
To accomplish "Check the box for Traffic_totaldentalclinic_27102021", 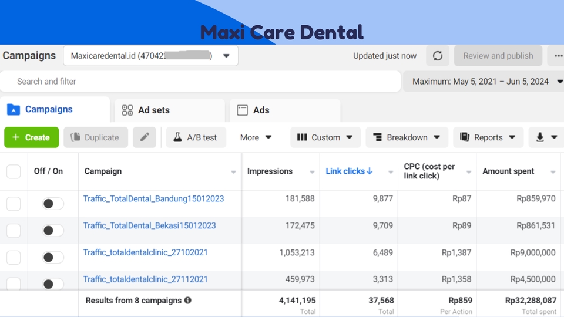I will coord(14,257).
